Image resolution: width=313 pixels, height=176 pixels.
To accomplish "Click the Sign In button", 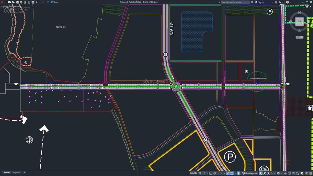I will tap(260, 2).
